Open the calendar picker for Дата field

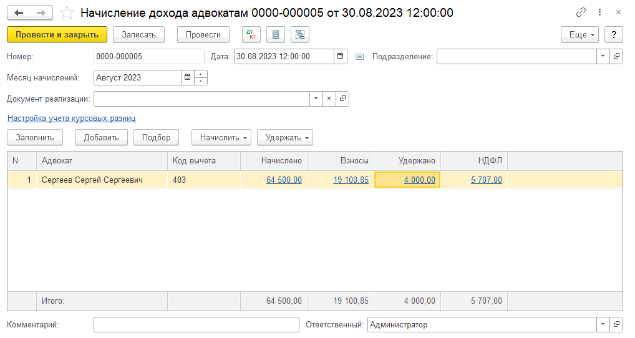(341, 56)
